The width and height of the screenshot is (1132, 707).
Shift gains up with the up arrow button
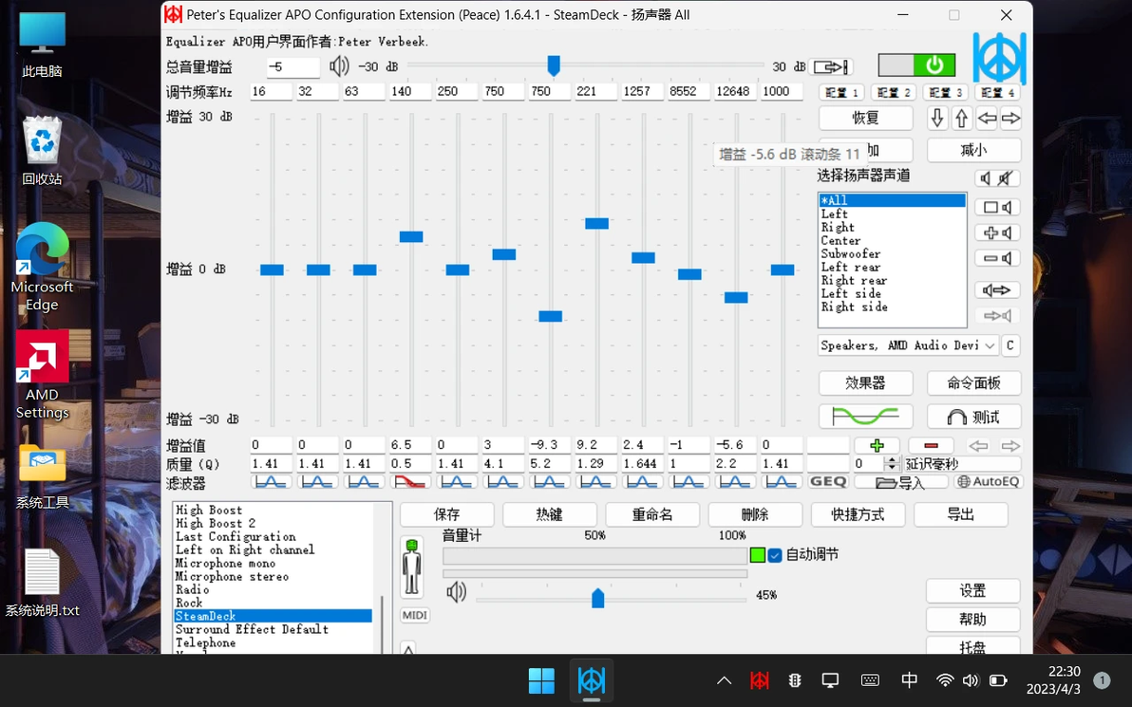(962, 118)
